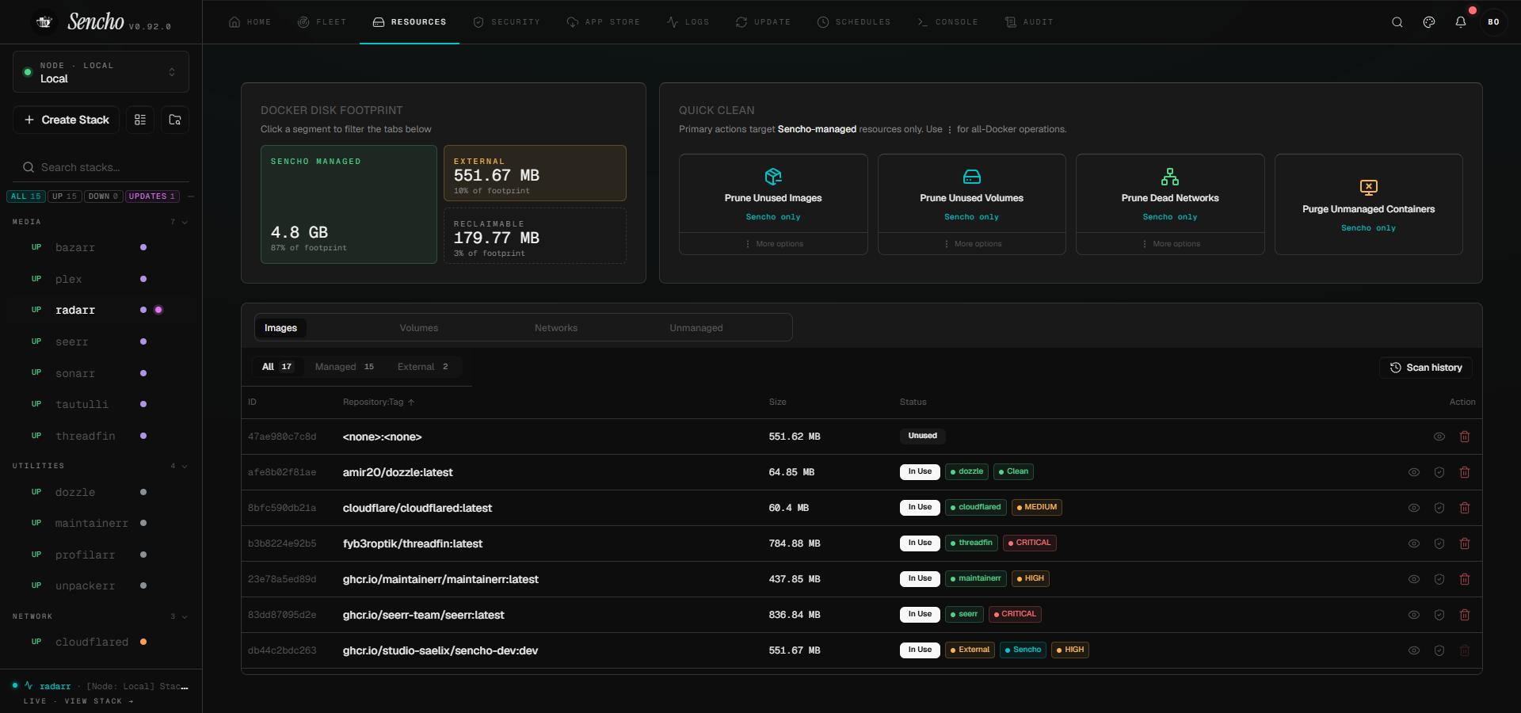Delete the <none>:<none> image with trash icon
The image size is (1521, 713).
(1465, 437)
